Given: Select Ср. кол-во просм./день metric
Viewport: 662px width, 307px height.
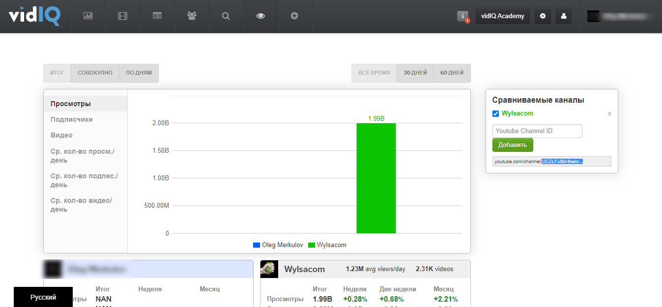Looking at the screenshot, I should point(86,156).
